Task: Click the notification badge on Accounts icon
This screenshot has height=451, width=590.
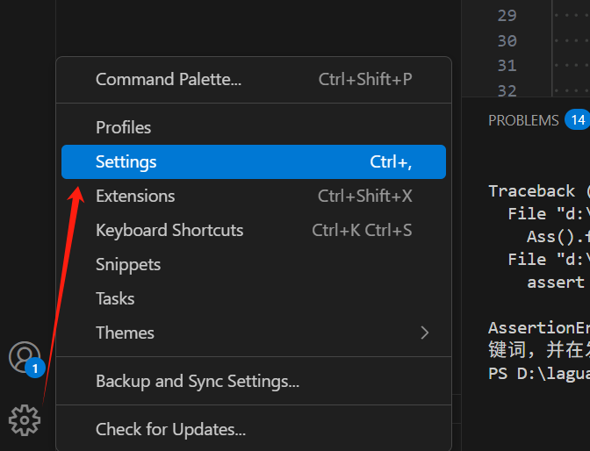Action: (x=35, y=369)
